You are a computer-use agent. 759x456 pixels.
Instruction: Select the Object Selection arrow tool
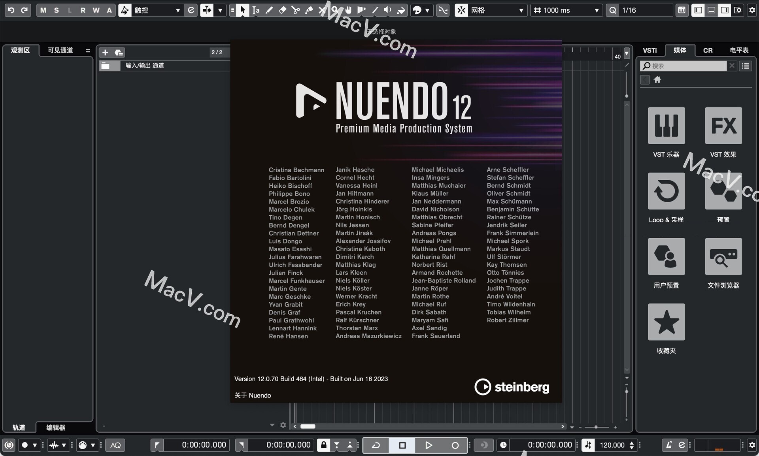click(243, 10)
